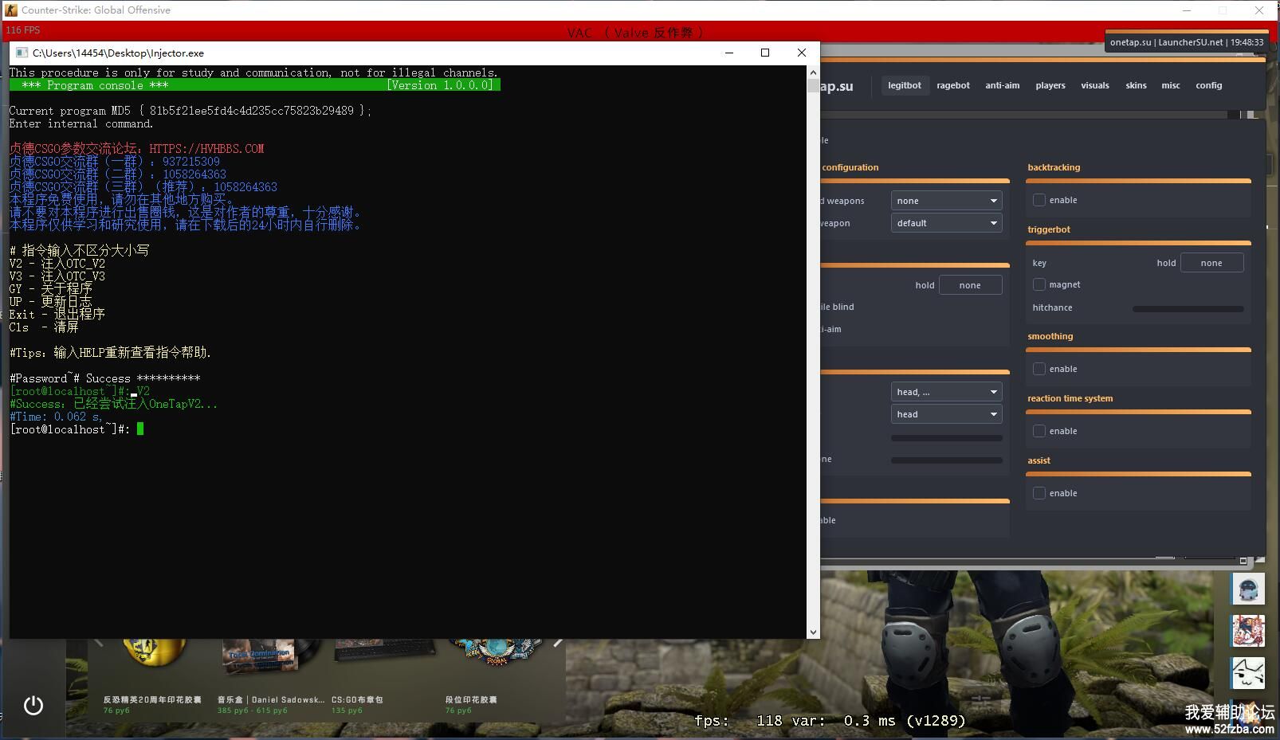
Task: Click the Counter-Strike window title icon
Action: click(11, 10)
